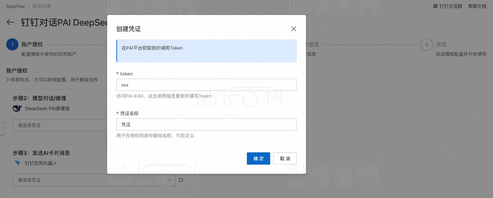Click 步骤3：发送AI卡片消息 heading
Viewport: 493px width, 198px height.
click(x=41, y=153)
